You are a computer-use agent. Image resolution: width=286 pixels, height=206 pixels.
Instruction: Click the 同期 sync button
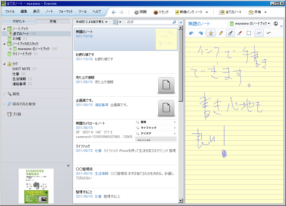click(x=140, y=12)
